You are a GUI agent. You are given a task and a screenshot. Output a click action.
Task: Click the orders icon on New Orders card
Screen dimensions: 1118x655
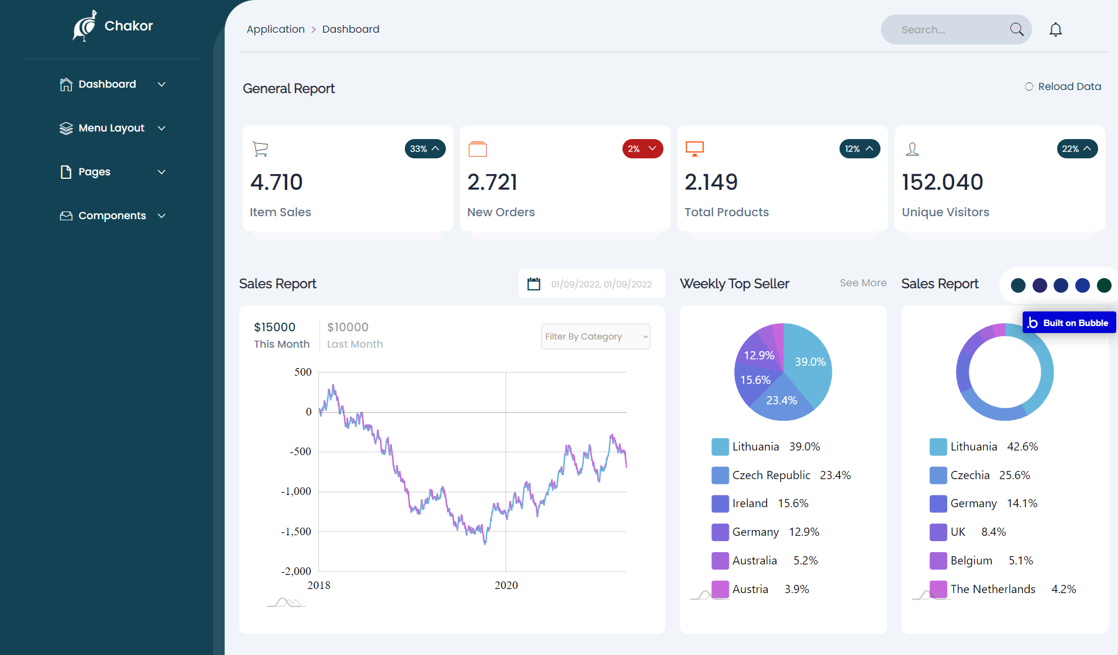point(477,149)
